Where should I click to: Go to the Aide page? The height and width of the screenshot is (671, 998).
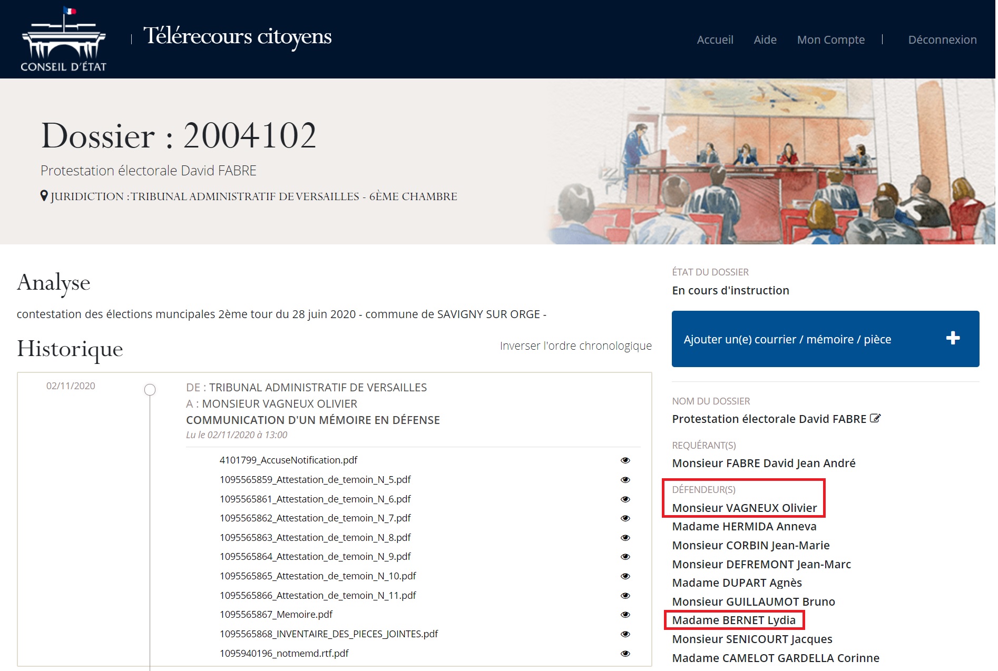coord(765,40)
